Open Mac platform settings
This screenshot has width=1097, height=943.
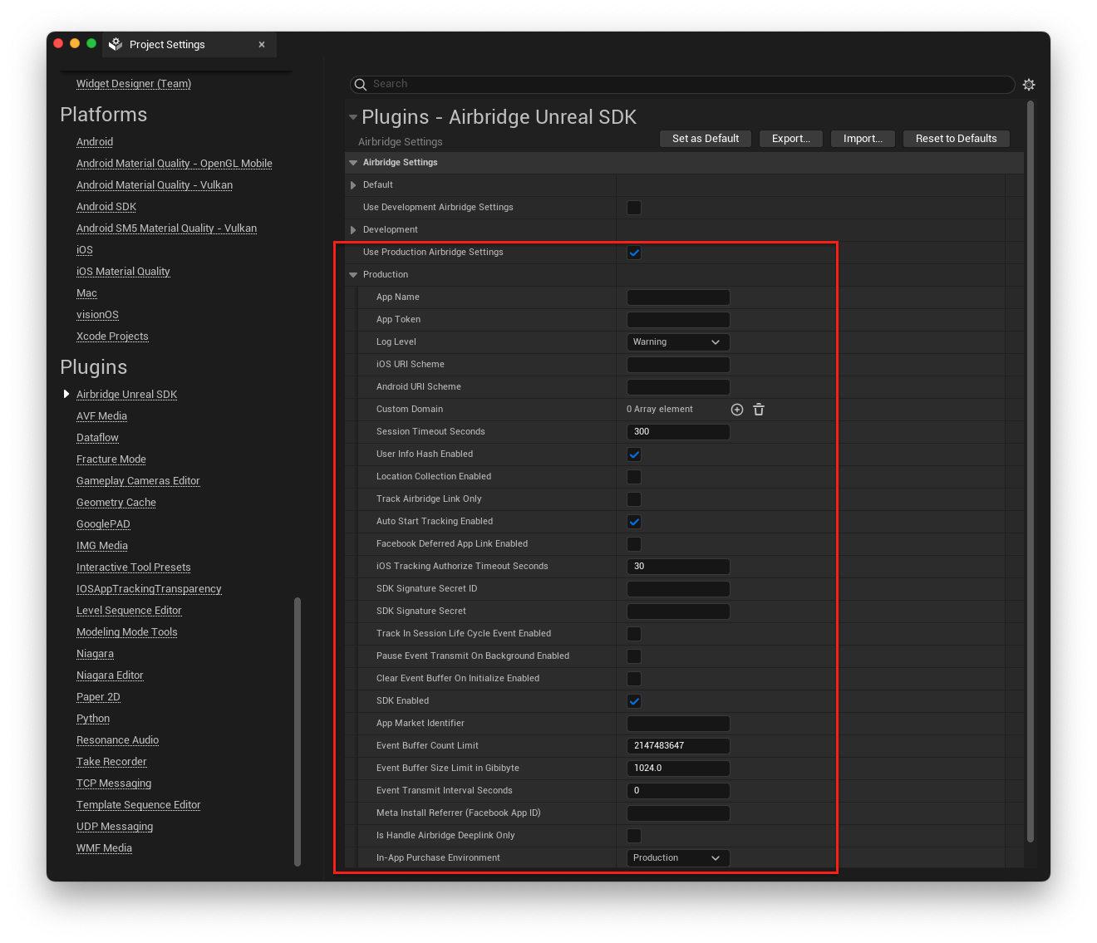point(86,293)
